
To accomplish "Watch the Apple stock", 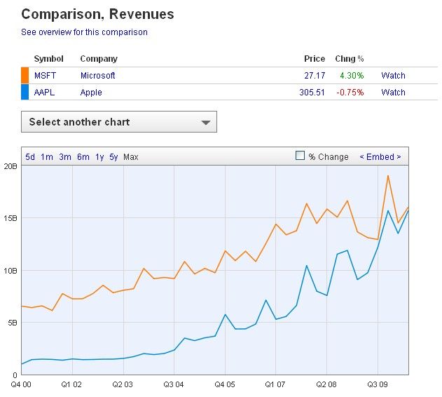I will click(393, 93).
